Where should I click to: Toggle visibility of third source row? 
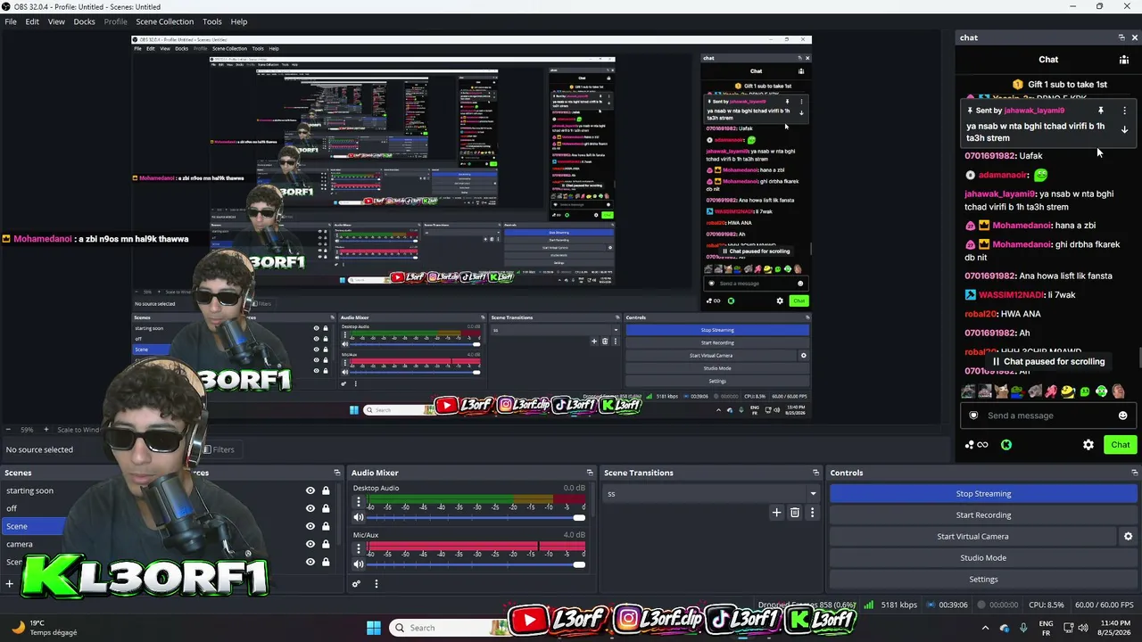coord(310,526)
